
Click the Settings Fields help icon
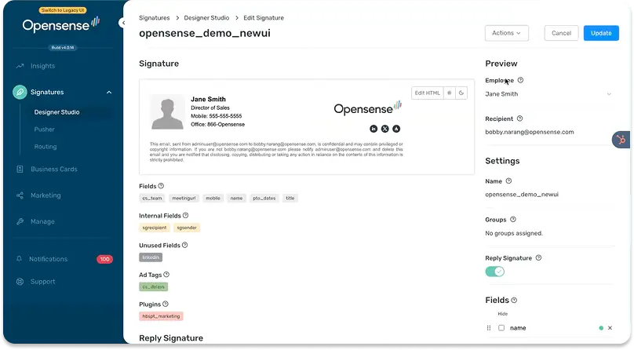pyautogui.click(x=514, y=301)
